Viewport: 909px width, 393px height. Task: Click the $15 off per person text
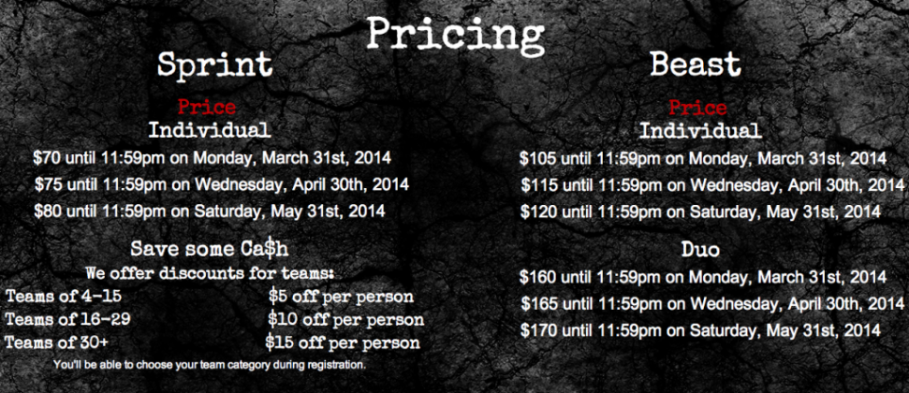point(343,342)
